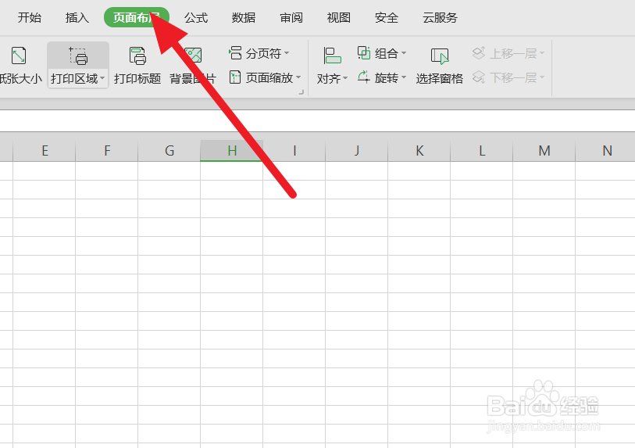The height and width of the screenshot is (448, 635).
Task: Open the 公式 tab
Action: click(196, 17)
